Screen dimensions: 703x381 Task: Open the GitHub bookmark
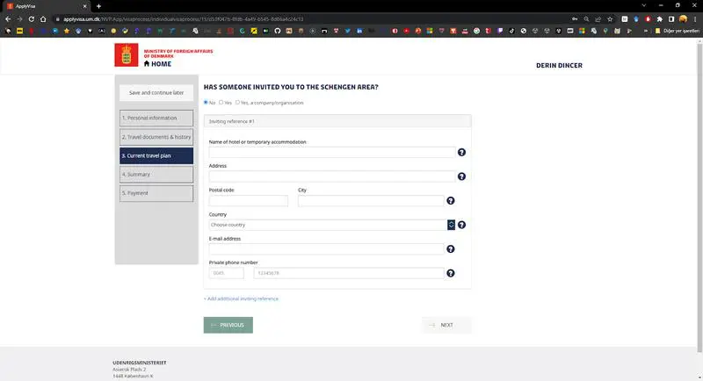[278, 31]
